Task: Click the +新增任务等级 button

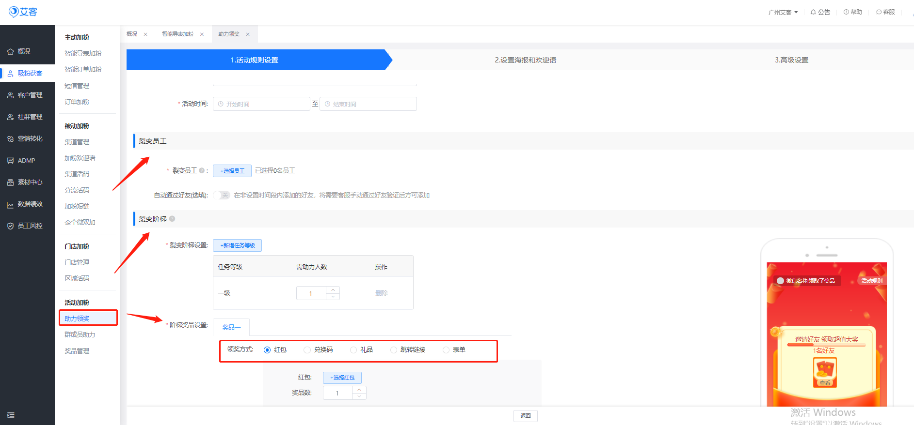Action: point(237,245)
